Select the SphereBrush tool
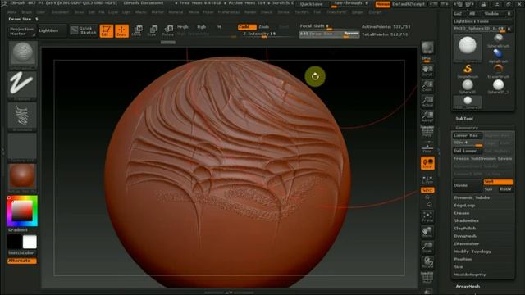This screenshot has height=295, width=525. 498,40
